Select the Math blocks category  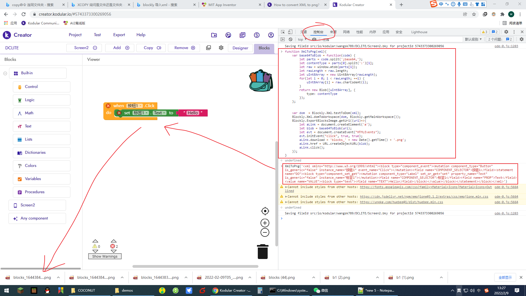coord(42,113)
